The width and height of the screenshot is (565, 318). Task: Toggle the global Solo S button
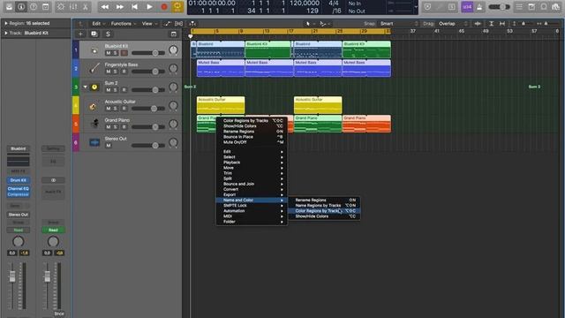pos(108,34)
